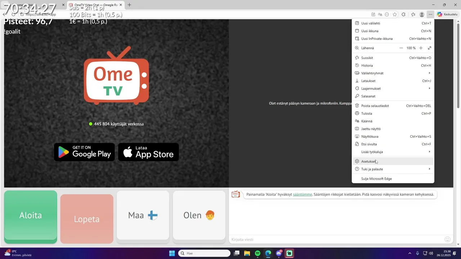Open Asetukset from the Edge menu
Image resolution: width=461 pixels, height=259 pixels.
coord(393,162)
